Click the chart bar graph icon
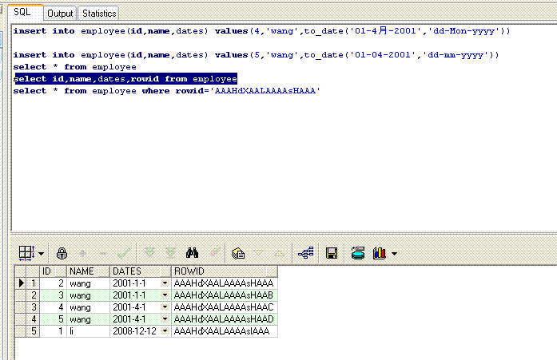The height and width of the screenshot is (360, 557). (380, 253)
